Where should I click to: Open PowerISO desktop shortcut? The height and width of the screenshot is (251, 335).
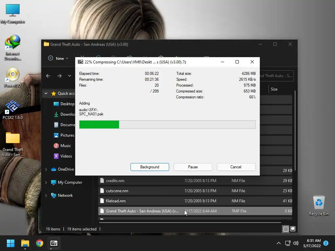[13, 78]
